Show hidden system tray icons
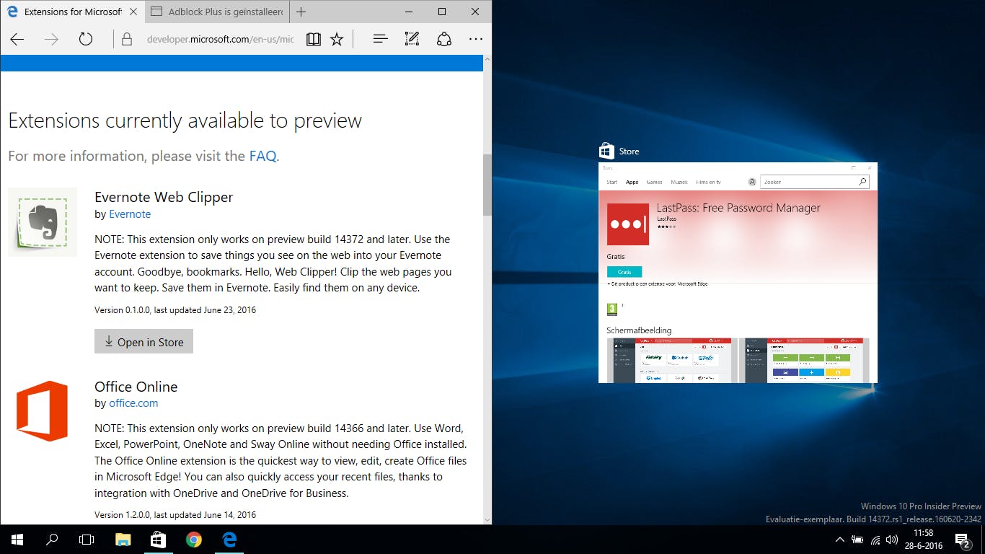The image size is (985, 554). [x=840, y=540]
